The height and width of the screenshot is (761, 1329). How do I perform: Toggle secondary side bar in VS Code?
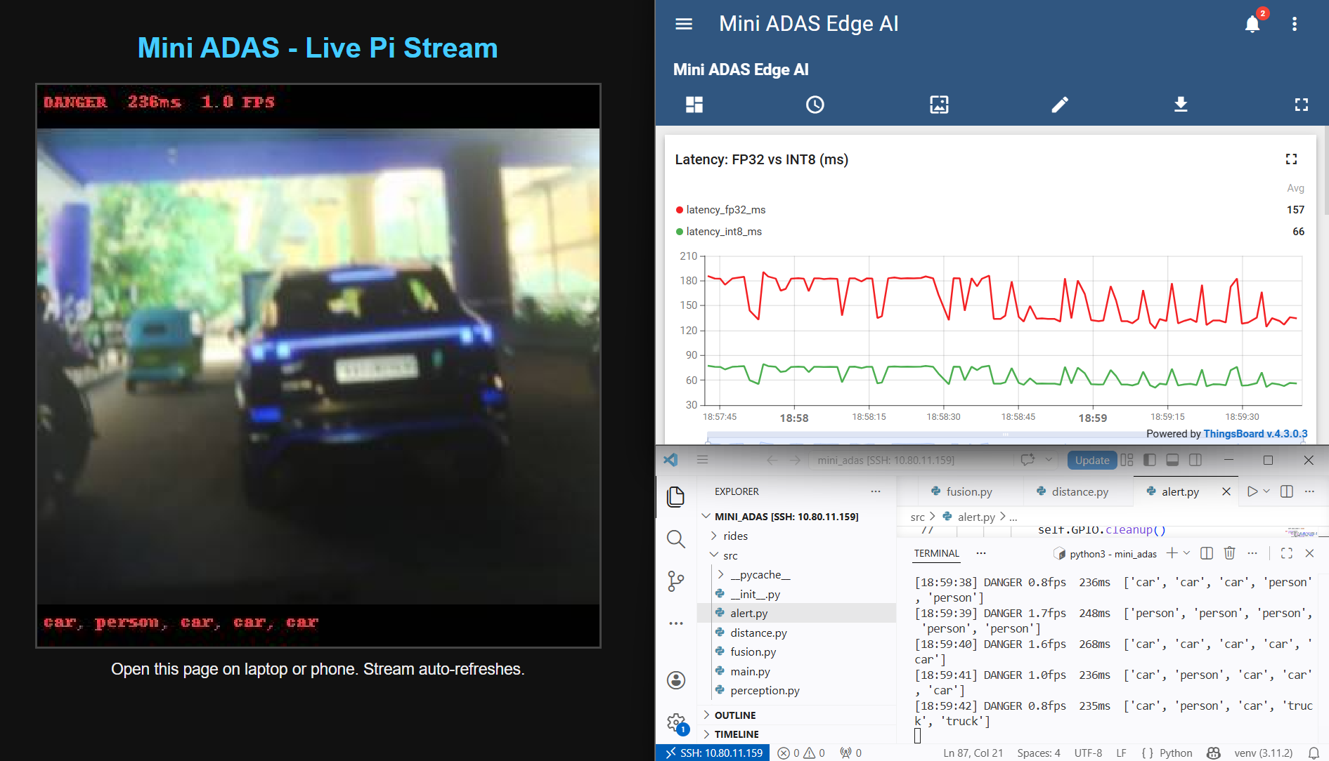1195,460
